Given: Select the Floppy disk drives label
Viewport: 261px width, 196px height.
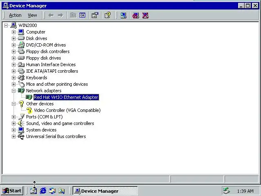Looking at the screenshot, I should click(44, 58).
